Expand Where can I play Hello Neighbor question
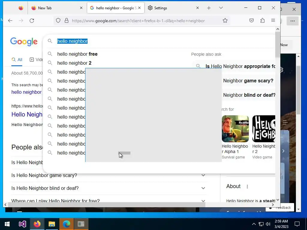Viewport: 307px width, 230px height. click(109, 201)
